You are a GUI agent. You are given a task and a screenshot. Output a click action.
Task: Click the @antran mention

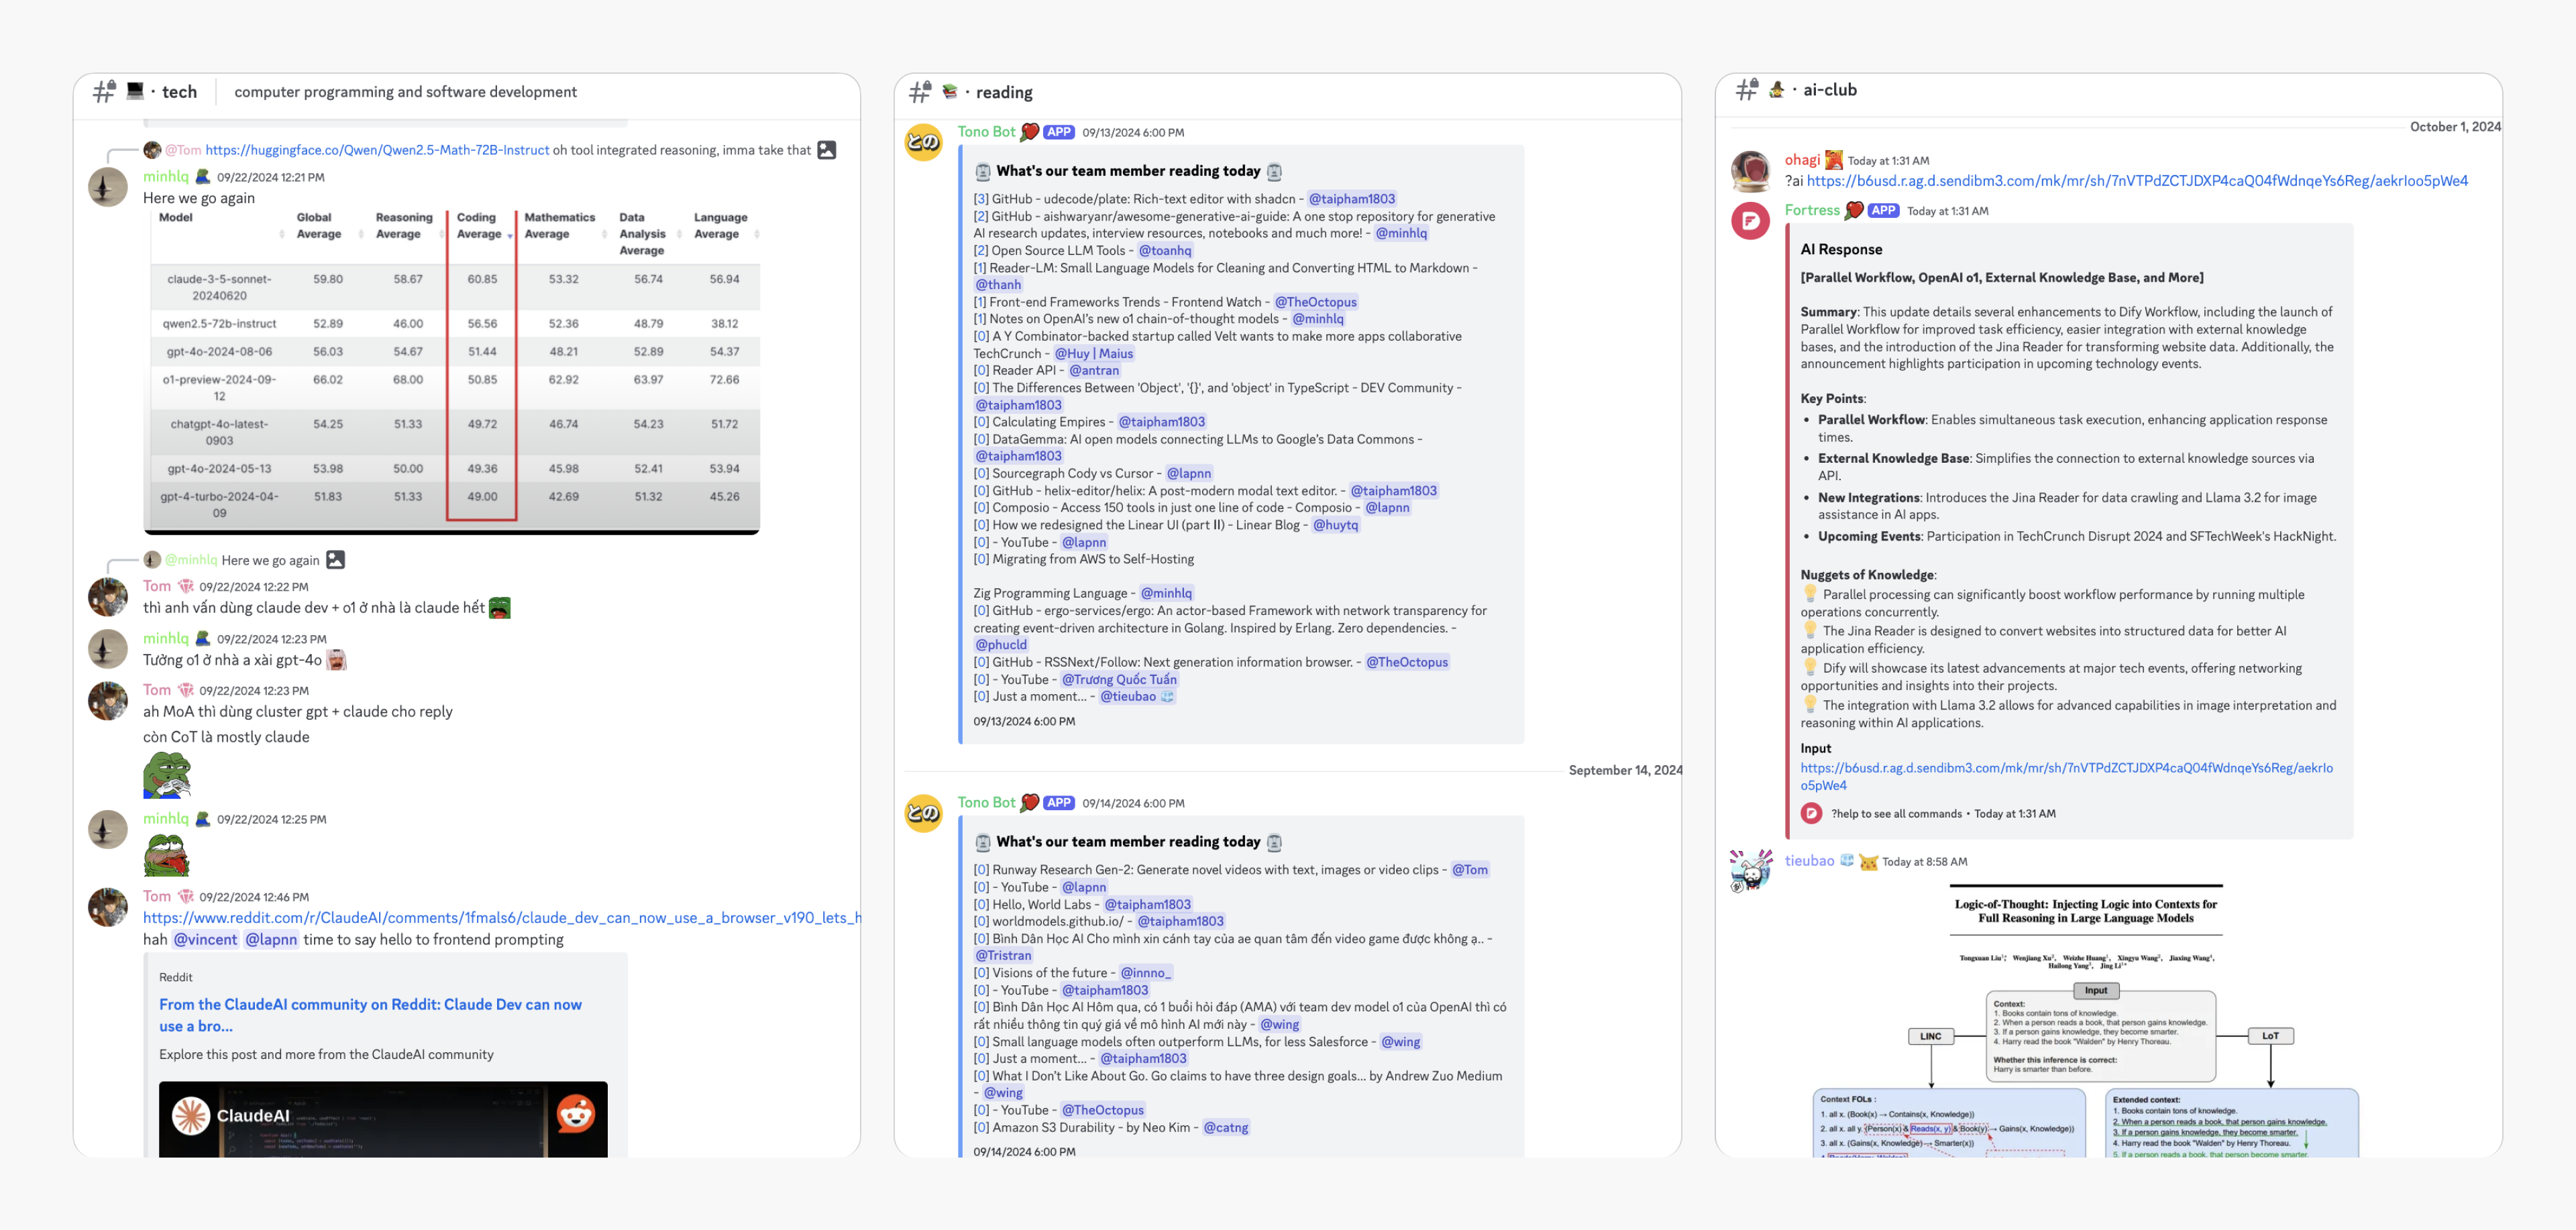(1094, 371)
